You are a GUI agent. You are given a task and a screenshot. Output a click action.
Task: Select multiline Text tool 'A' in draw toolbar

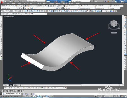tap(1, 56)
